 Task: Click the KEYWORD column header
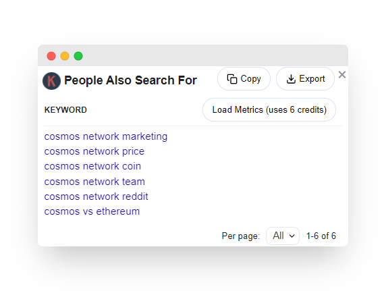65,110
